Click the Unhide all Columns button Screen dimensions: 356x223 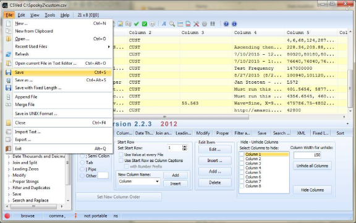[x=312, y=166]
